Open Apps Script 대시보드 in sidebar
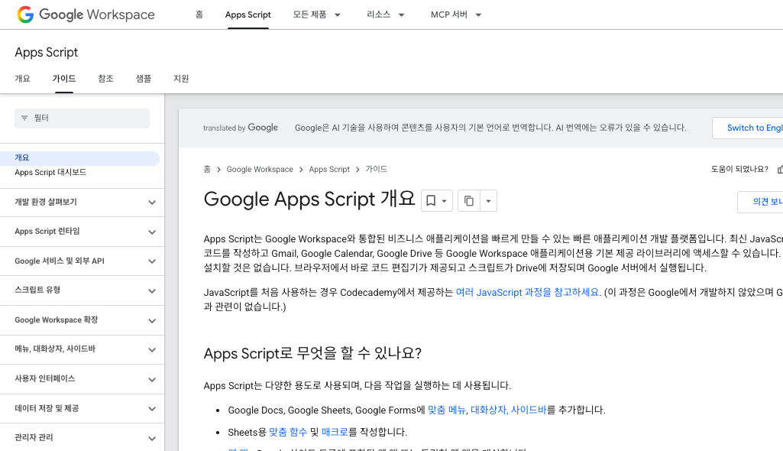783x451 pixels. click(50, 172)
